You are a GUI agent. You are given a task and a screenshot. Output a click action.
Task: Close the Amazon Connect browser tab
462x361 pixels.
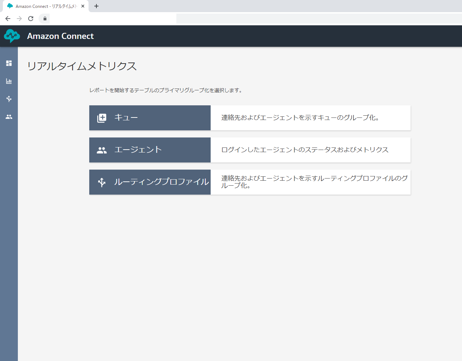click(x=83, y=6)
